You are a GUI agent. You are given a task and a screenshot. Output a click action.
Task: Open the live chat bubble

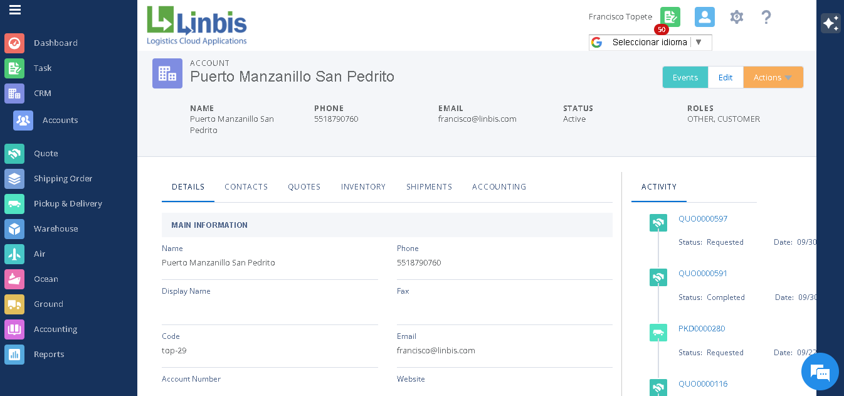[820, 372]
